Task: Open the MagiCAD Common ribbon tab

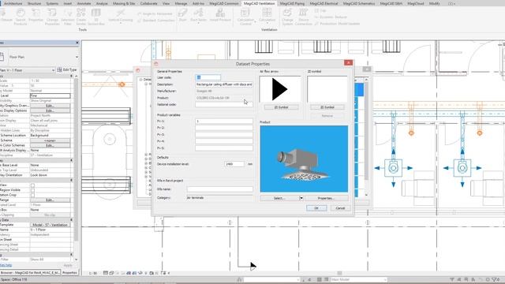Action: (x=224, y=3)
